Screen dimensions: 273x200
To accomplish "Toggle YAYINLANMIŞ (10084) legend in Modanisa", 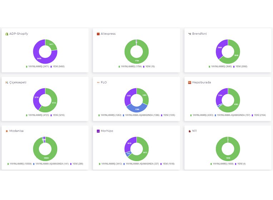I will tap(20, 164).
